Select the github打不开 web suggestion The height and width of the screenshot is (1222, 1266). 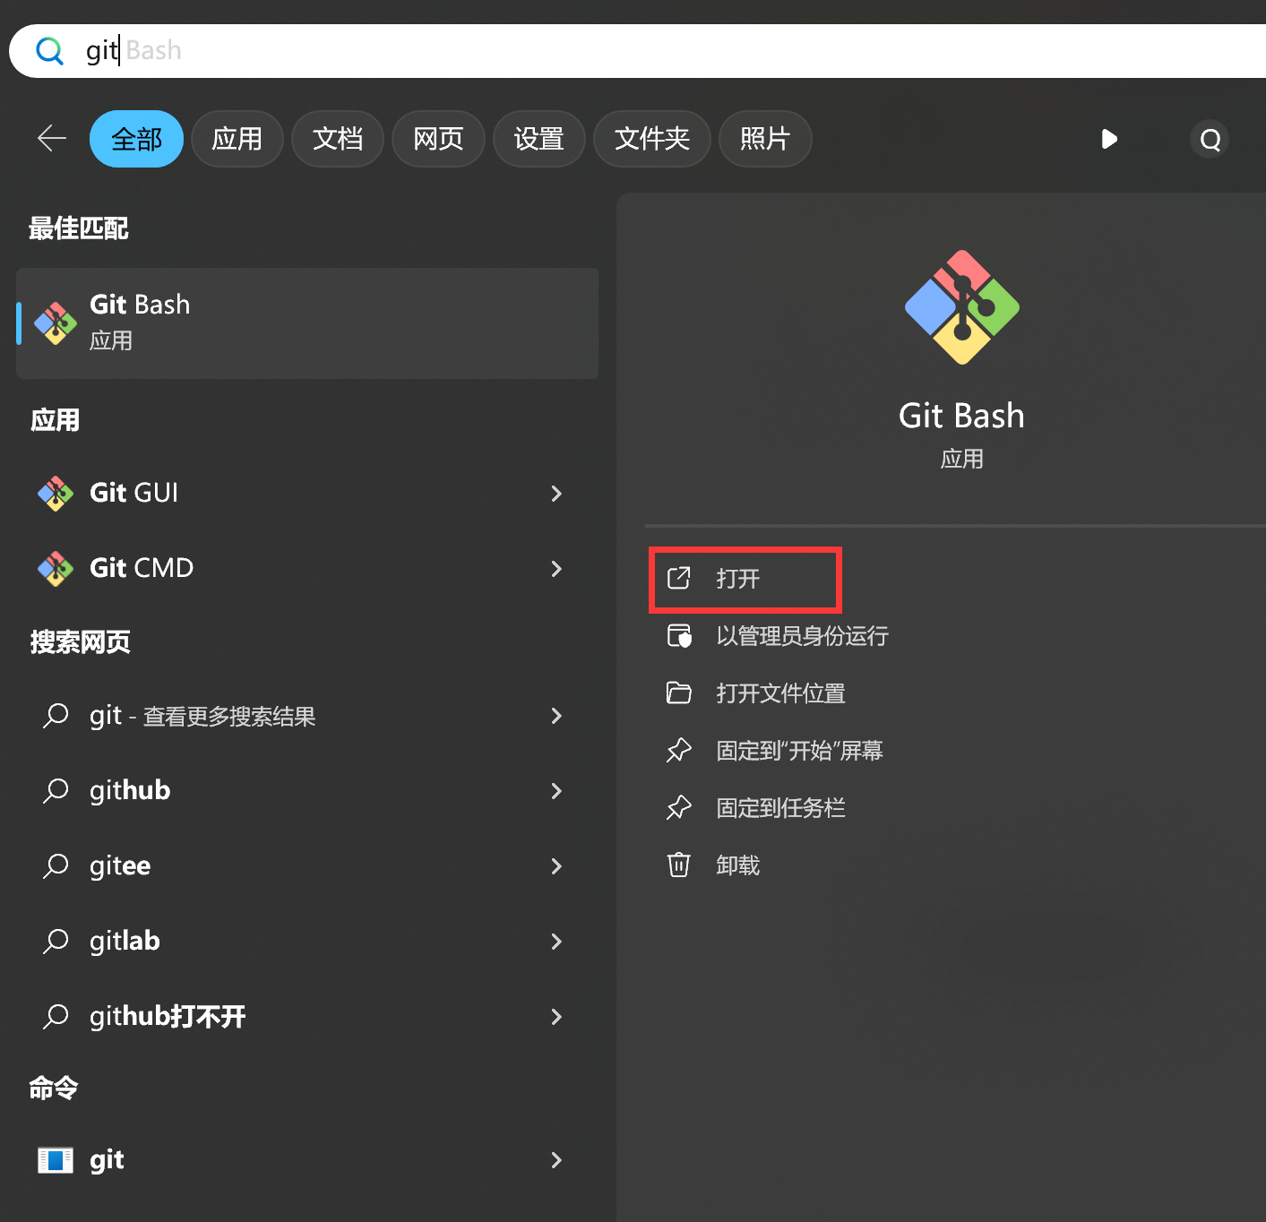click(x=307, y=1017)
